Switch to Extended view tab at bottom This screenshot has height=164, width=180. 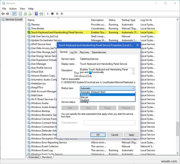[33, 157]
